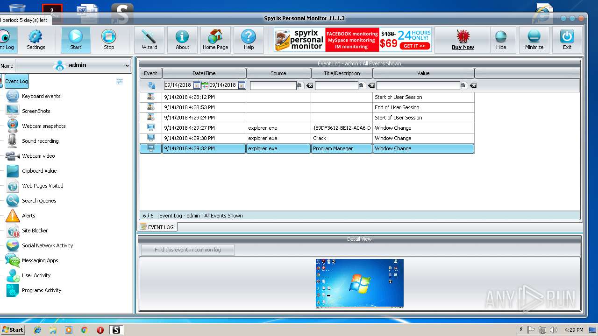The height and width of the screenshot is (336, 598).
Task: Click the Minimize toolbar button
Action: [x=534, y=40]
